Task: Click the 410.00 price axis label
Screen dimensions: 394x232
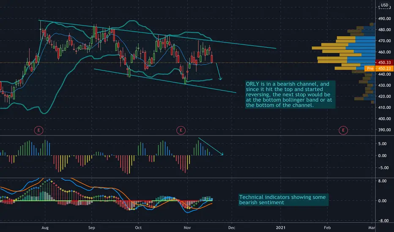Action: (384, 107)
